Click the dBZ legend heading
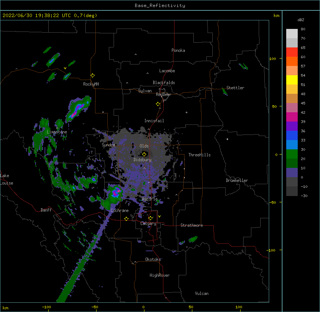The height and width of the screenshot is (312, 320). [301, 20]
